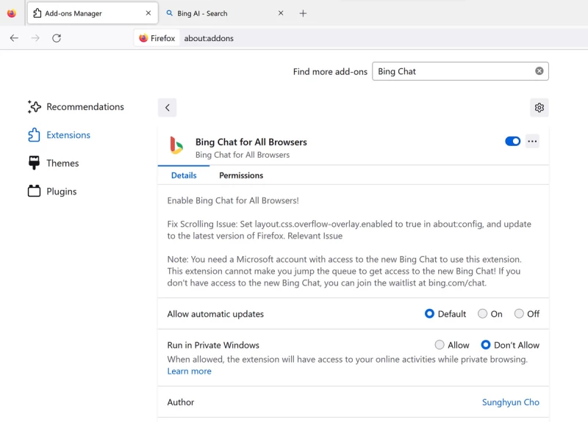
Task: Open the Themes section
Action: coord(62,164)
